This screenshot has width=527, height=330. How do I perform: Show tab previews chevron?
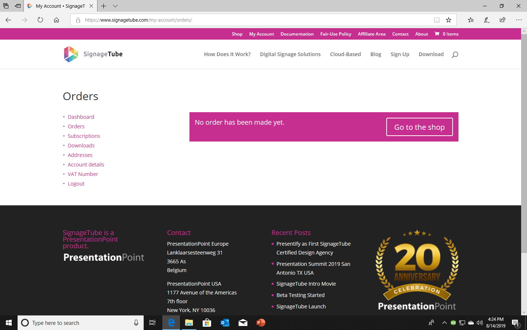pyautogui.click(x=115, y=6)
